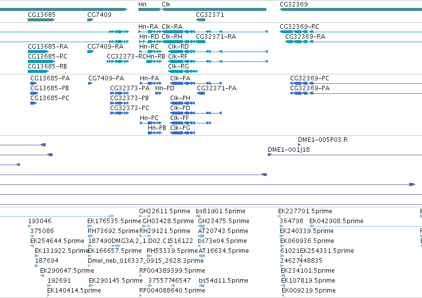Screen dimensions: 422x298
Task: Click transcript CG32371-RA
Action: [216, 36]
